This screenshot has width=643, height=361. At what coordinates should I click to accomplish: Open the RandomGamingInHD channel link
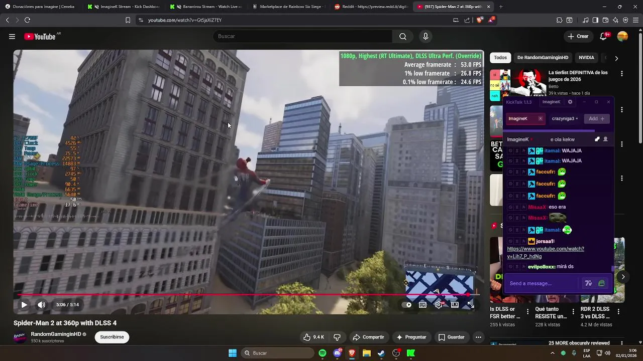(56, 334)
